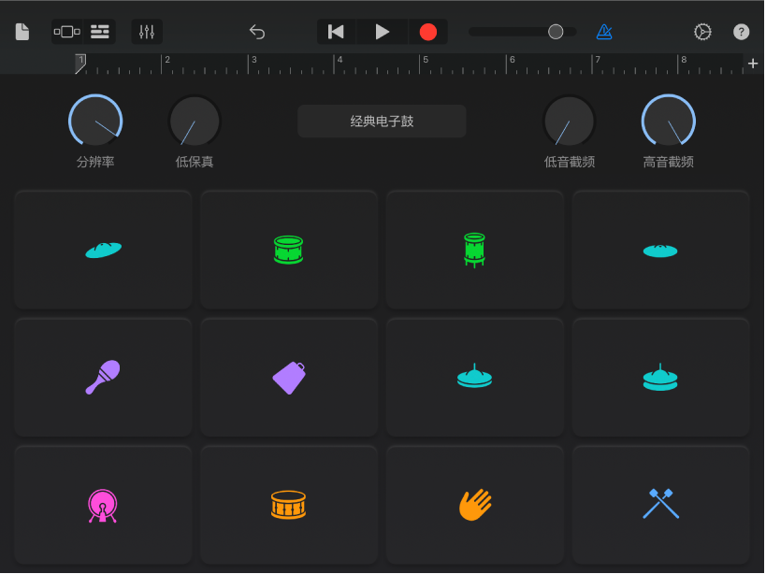The width and height of the screenshot is (766, 574).
Task: Tap the maracas shaker drum pad
Action: 103,377
